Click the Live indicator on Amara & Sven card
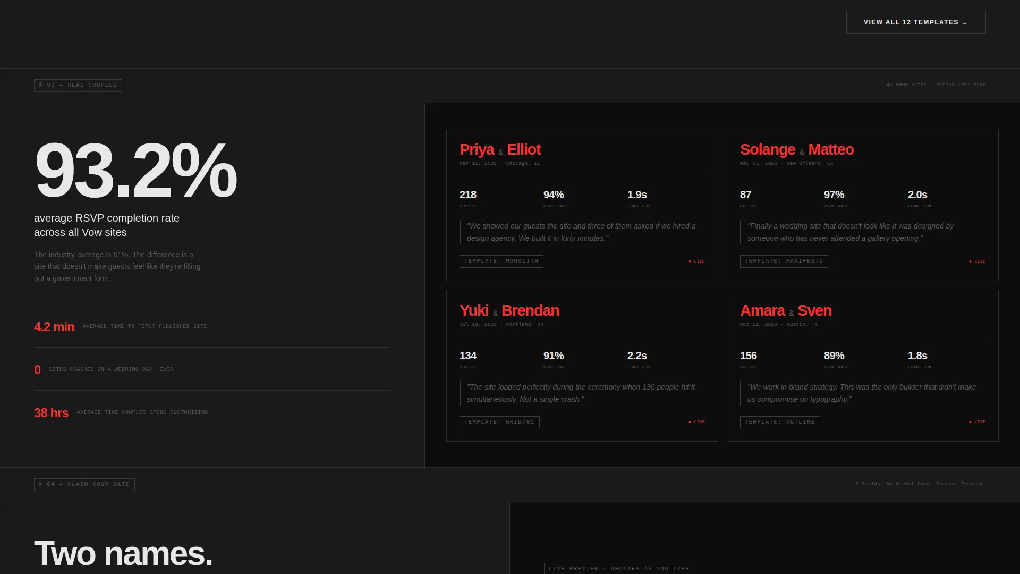 (977, 422)
